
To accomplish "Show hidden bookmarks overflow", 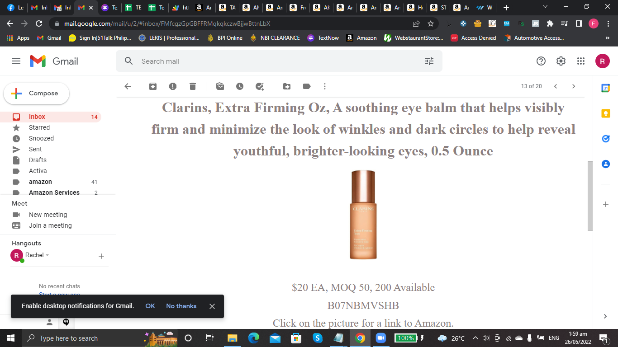I will tap(608, 38).
